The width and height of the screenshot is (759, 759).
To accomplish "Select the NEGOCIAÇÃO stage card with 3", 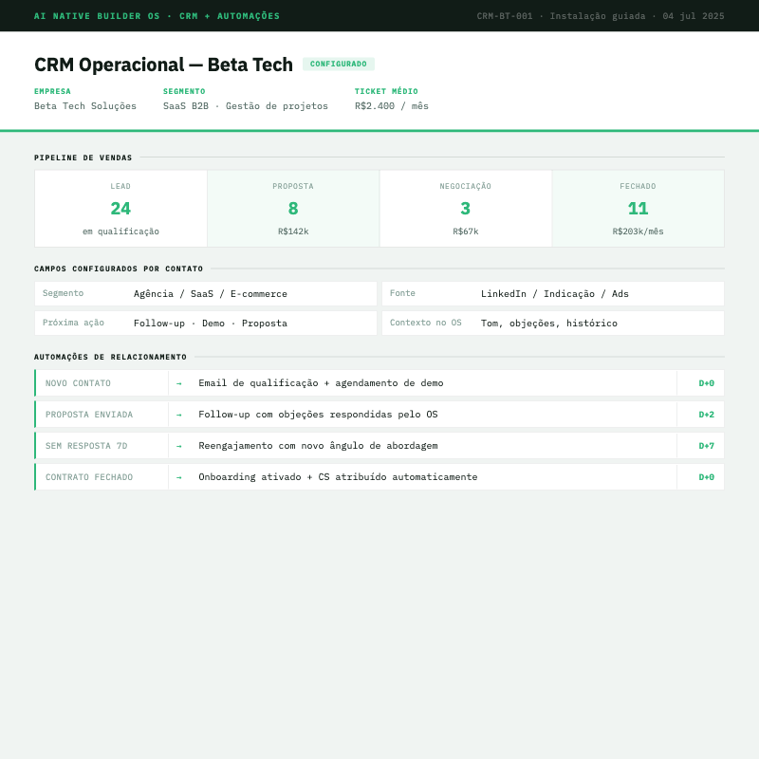I will 466,209.
